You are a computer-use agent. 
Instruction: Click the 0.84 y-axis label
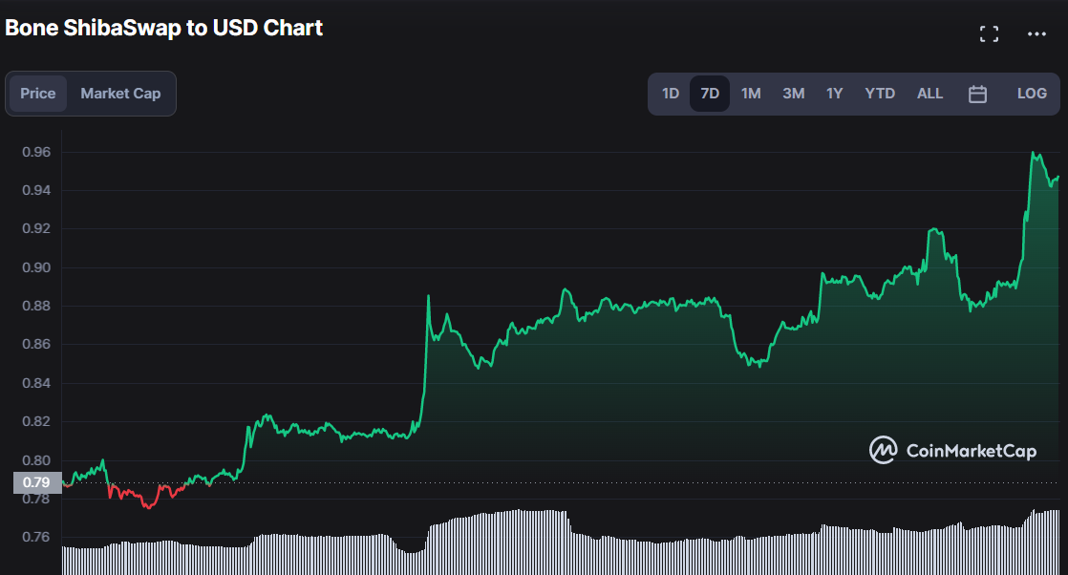coord(36,383)
